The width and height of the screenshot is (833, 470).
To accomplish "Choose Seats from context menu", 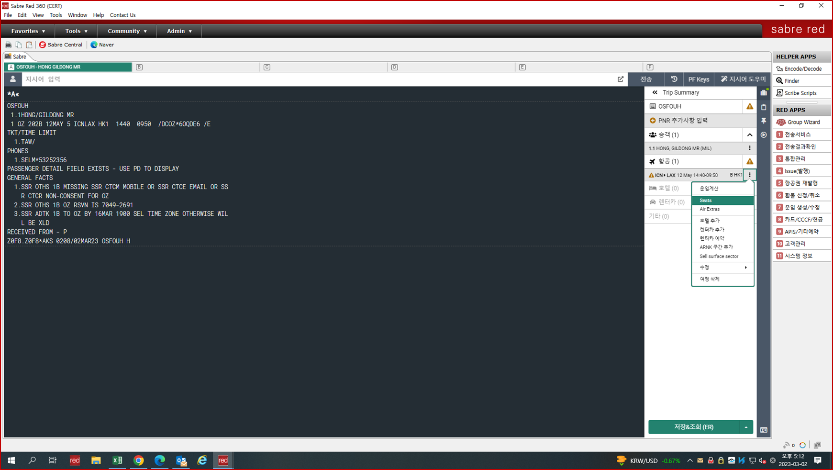I will coord(722,201).
